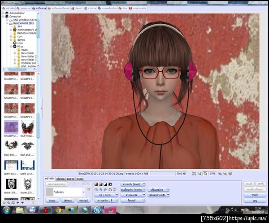
Task: Flip the photo vertically
Action: 115,189
